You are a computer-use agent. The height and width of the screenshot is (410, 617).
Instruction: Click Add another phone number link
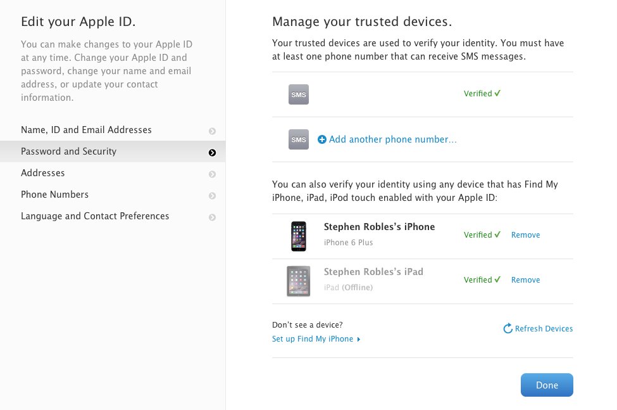pos(393,139)
